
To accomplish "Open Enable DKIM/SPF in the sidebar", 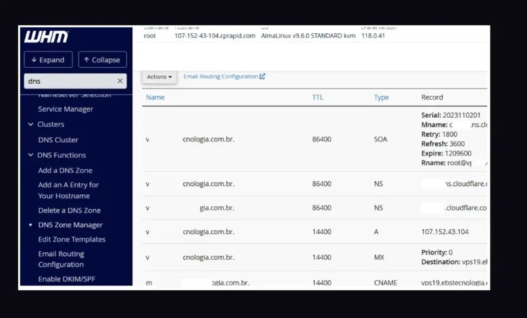I will (66, 279).
